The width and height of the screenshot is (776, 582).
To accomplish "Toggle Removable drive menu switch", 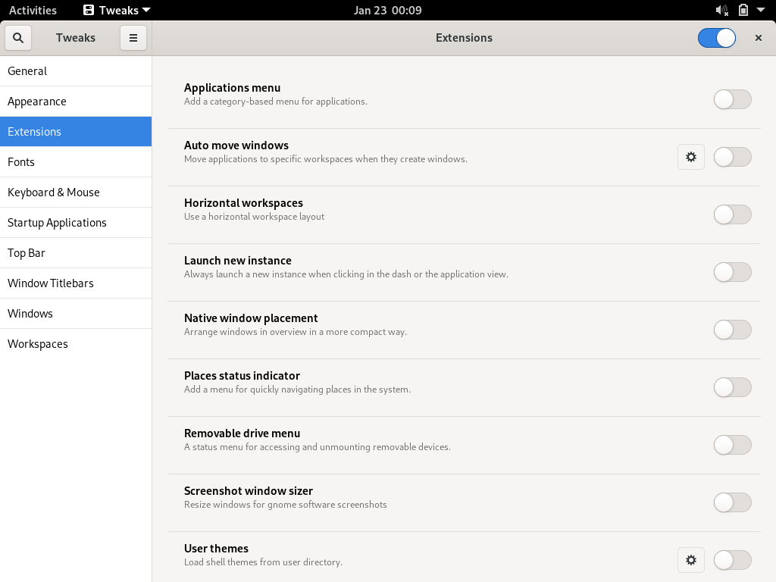I will 732,445.
